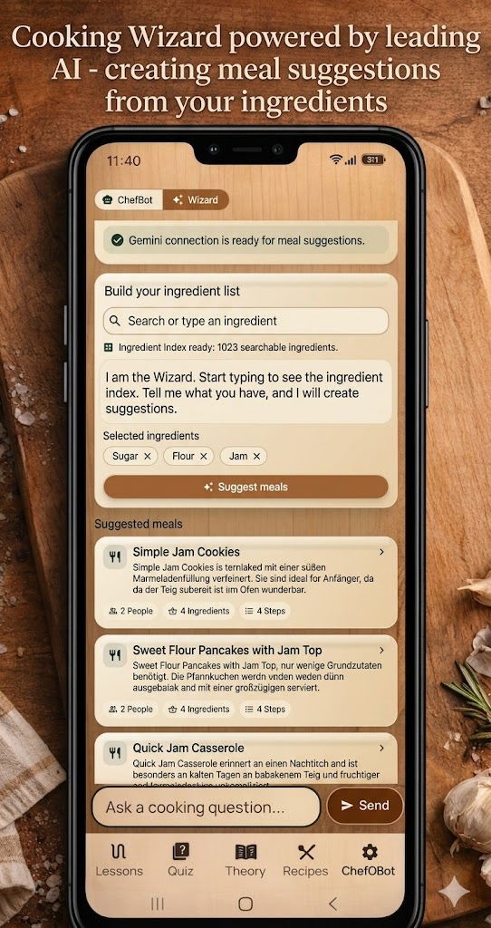Remove the Jam ingredient chip

pyautogui.click(x=256, y=457)
